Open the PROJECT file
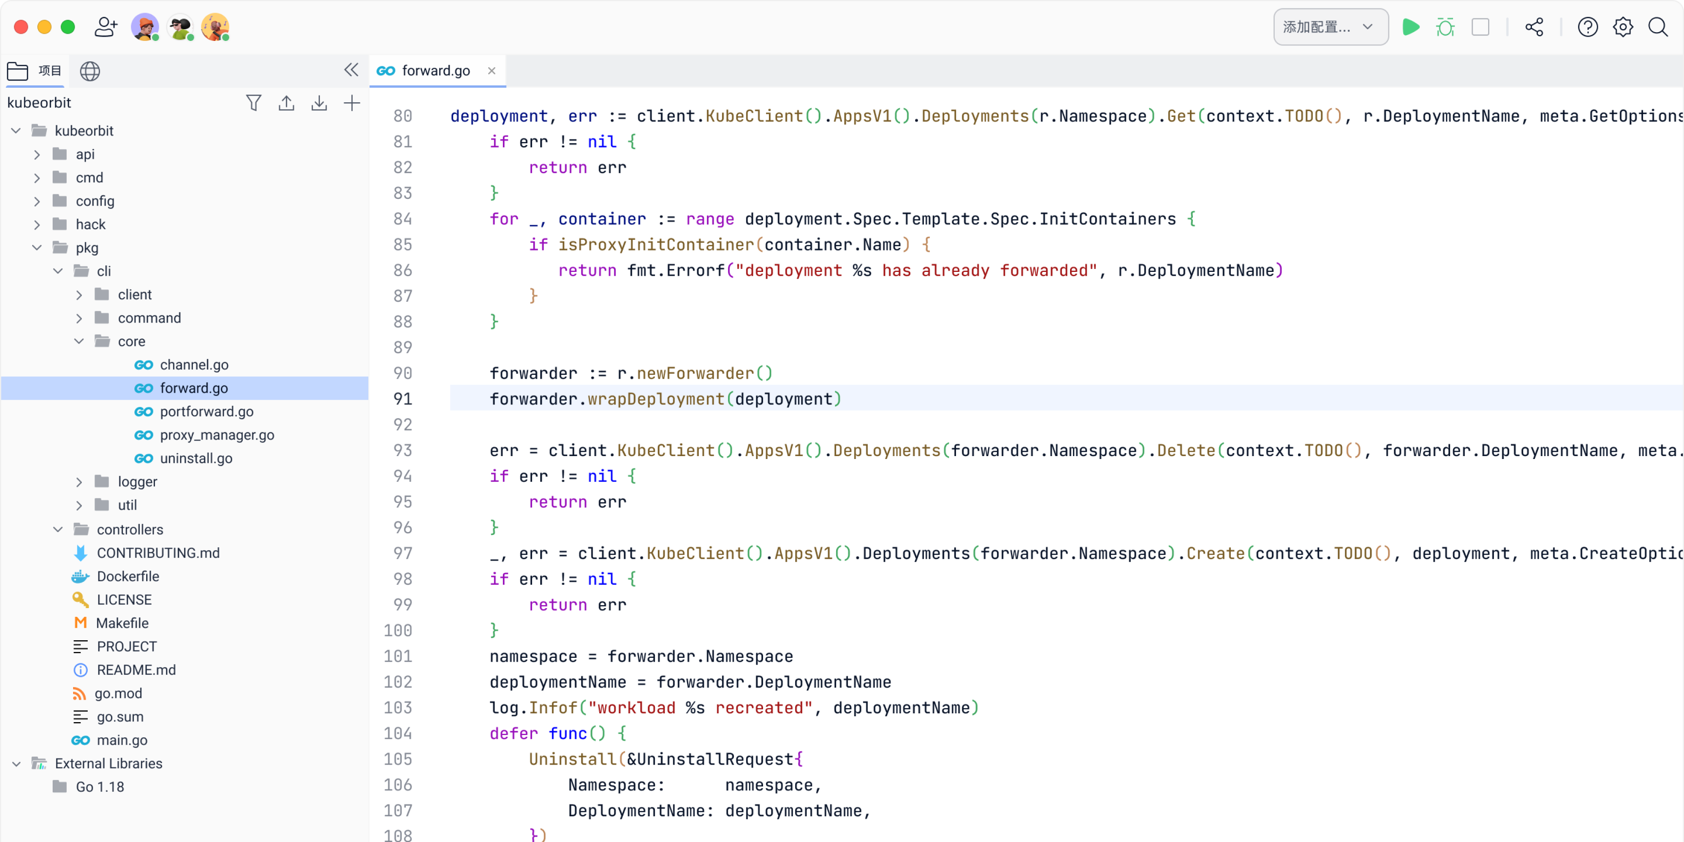This screenshot has height=842, width=1684. click(x=126, y=647)
